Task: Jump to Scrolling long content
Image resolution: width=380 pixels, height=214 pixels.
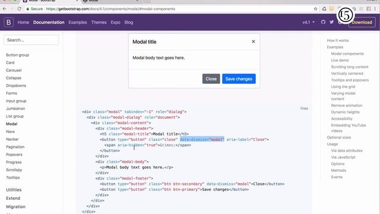Action: click(x=350, y=67)
